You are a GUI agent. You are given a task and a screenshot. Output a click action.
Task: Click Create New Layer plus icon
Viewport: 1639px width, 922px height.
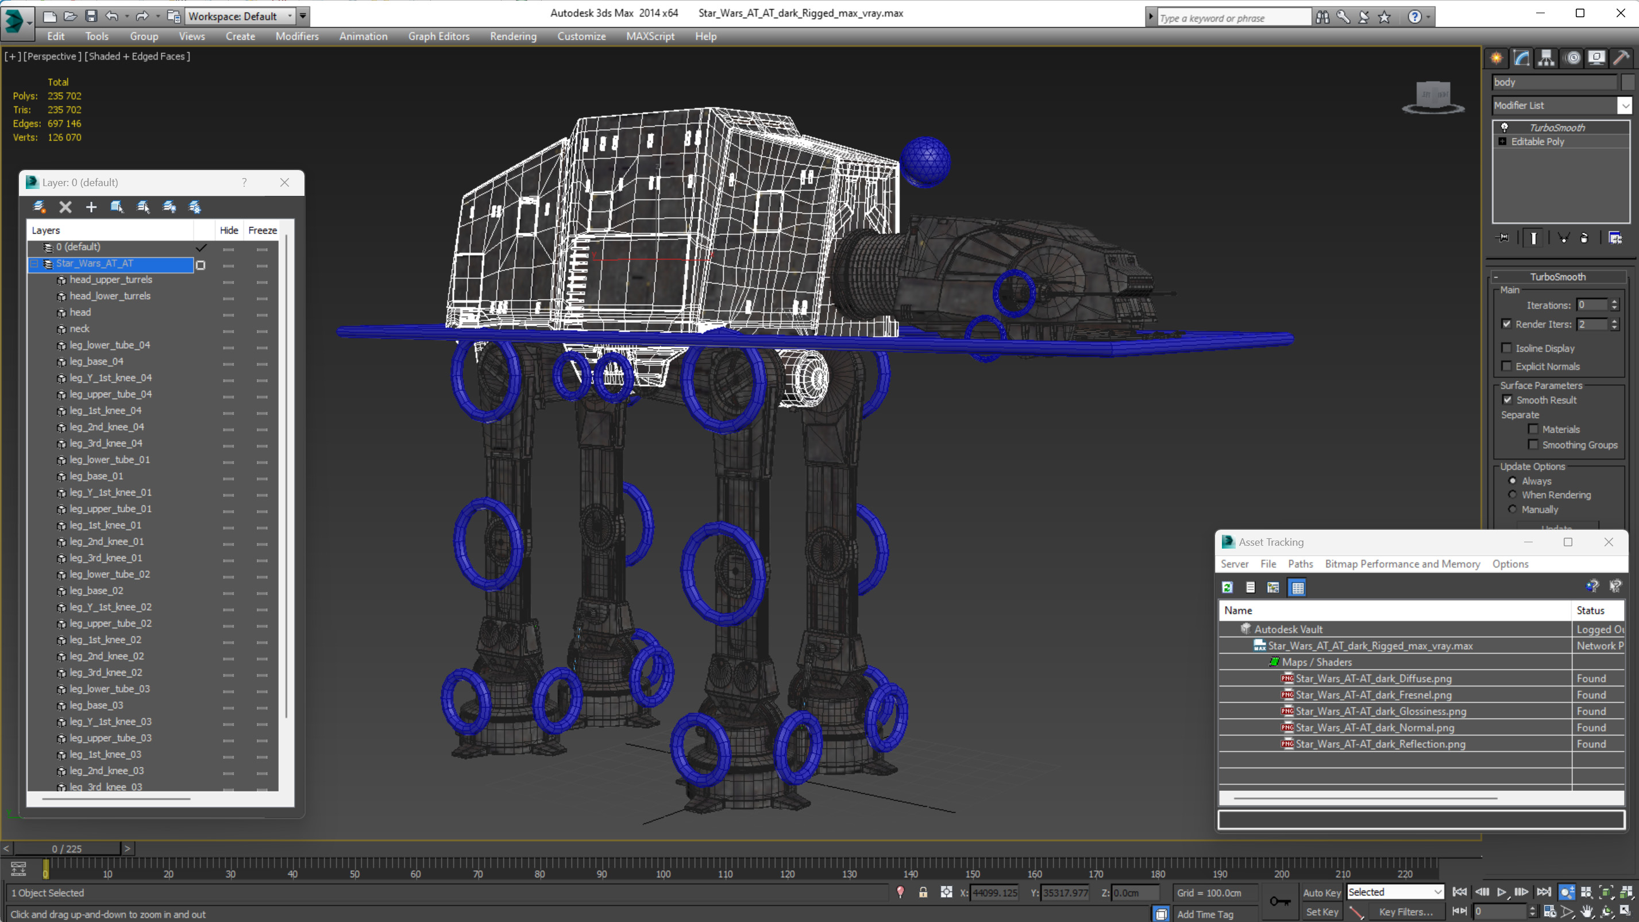click(x=91, y=207)
